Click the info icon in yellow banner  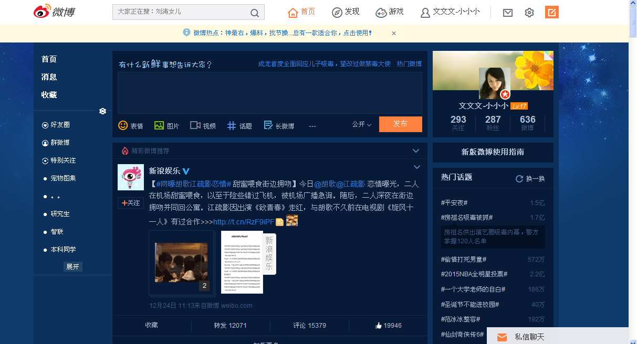pyautogui.click(x=186, y=33)
